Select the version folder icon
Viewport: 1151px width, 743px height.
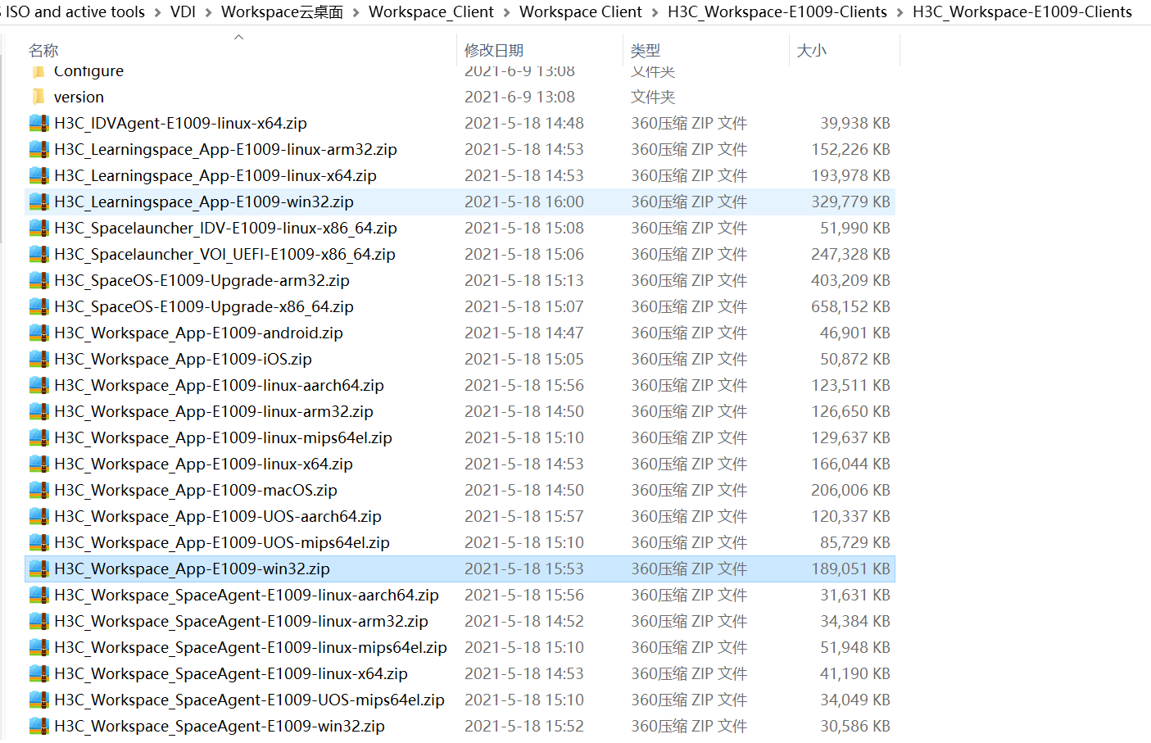pos(39,97)
